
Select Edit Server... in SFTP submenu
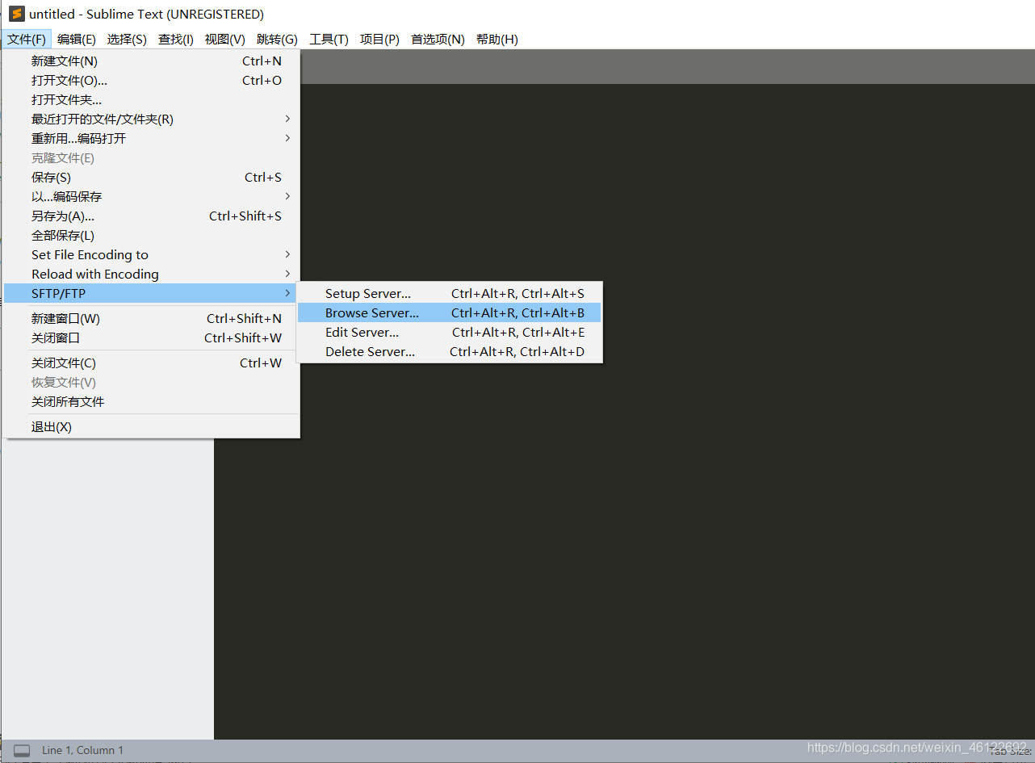449,332
